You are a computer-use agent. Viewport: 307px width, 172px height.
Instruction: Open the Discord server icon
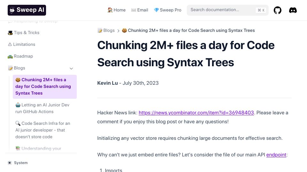[293, 10]
